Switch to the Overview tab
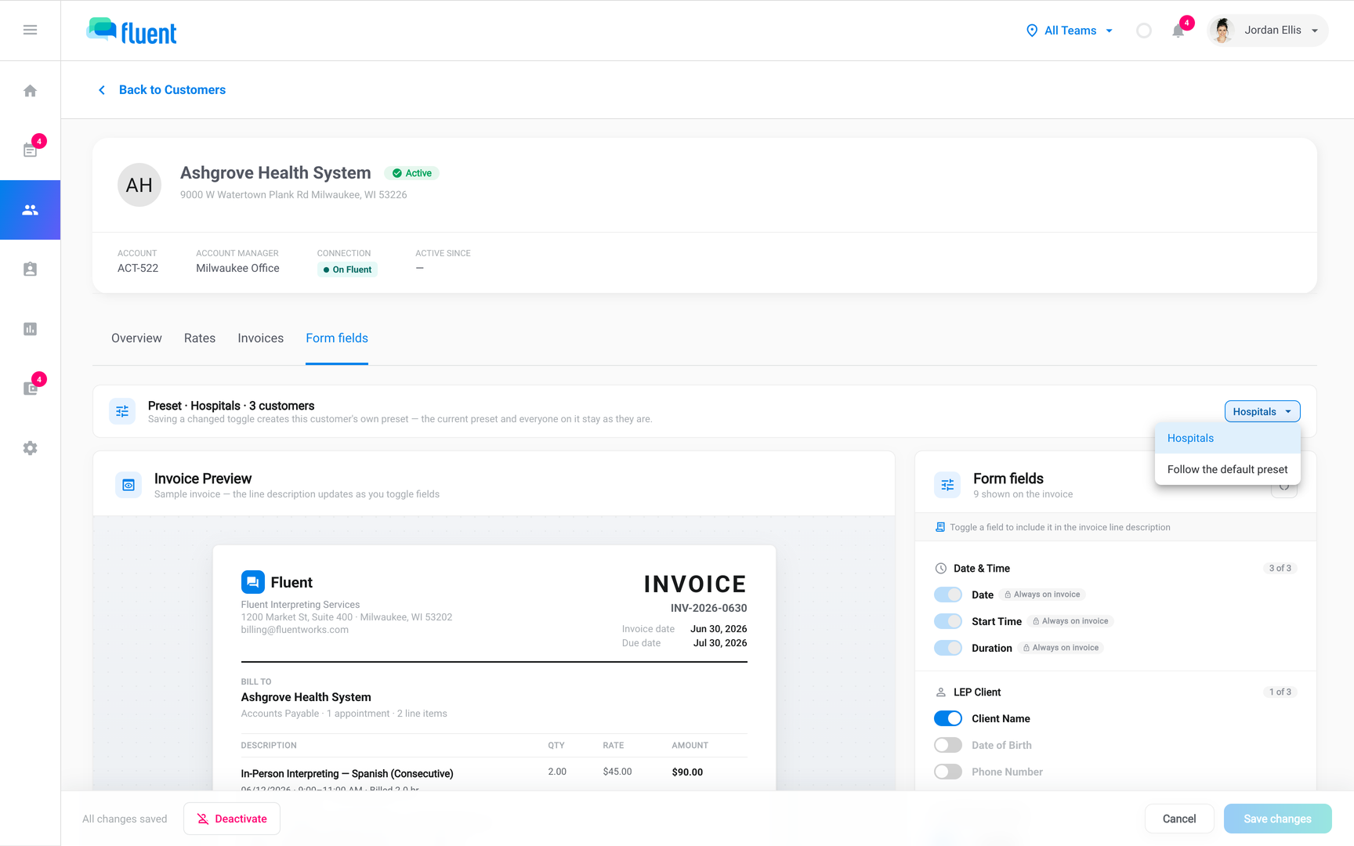Screen dimensions: 1354x846 click(x=136, y=338)
